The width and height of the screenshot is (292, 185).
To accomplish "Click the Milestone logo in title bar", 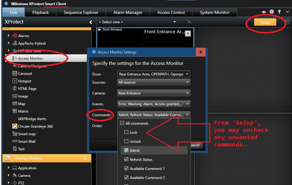I will (6, 4).
